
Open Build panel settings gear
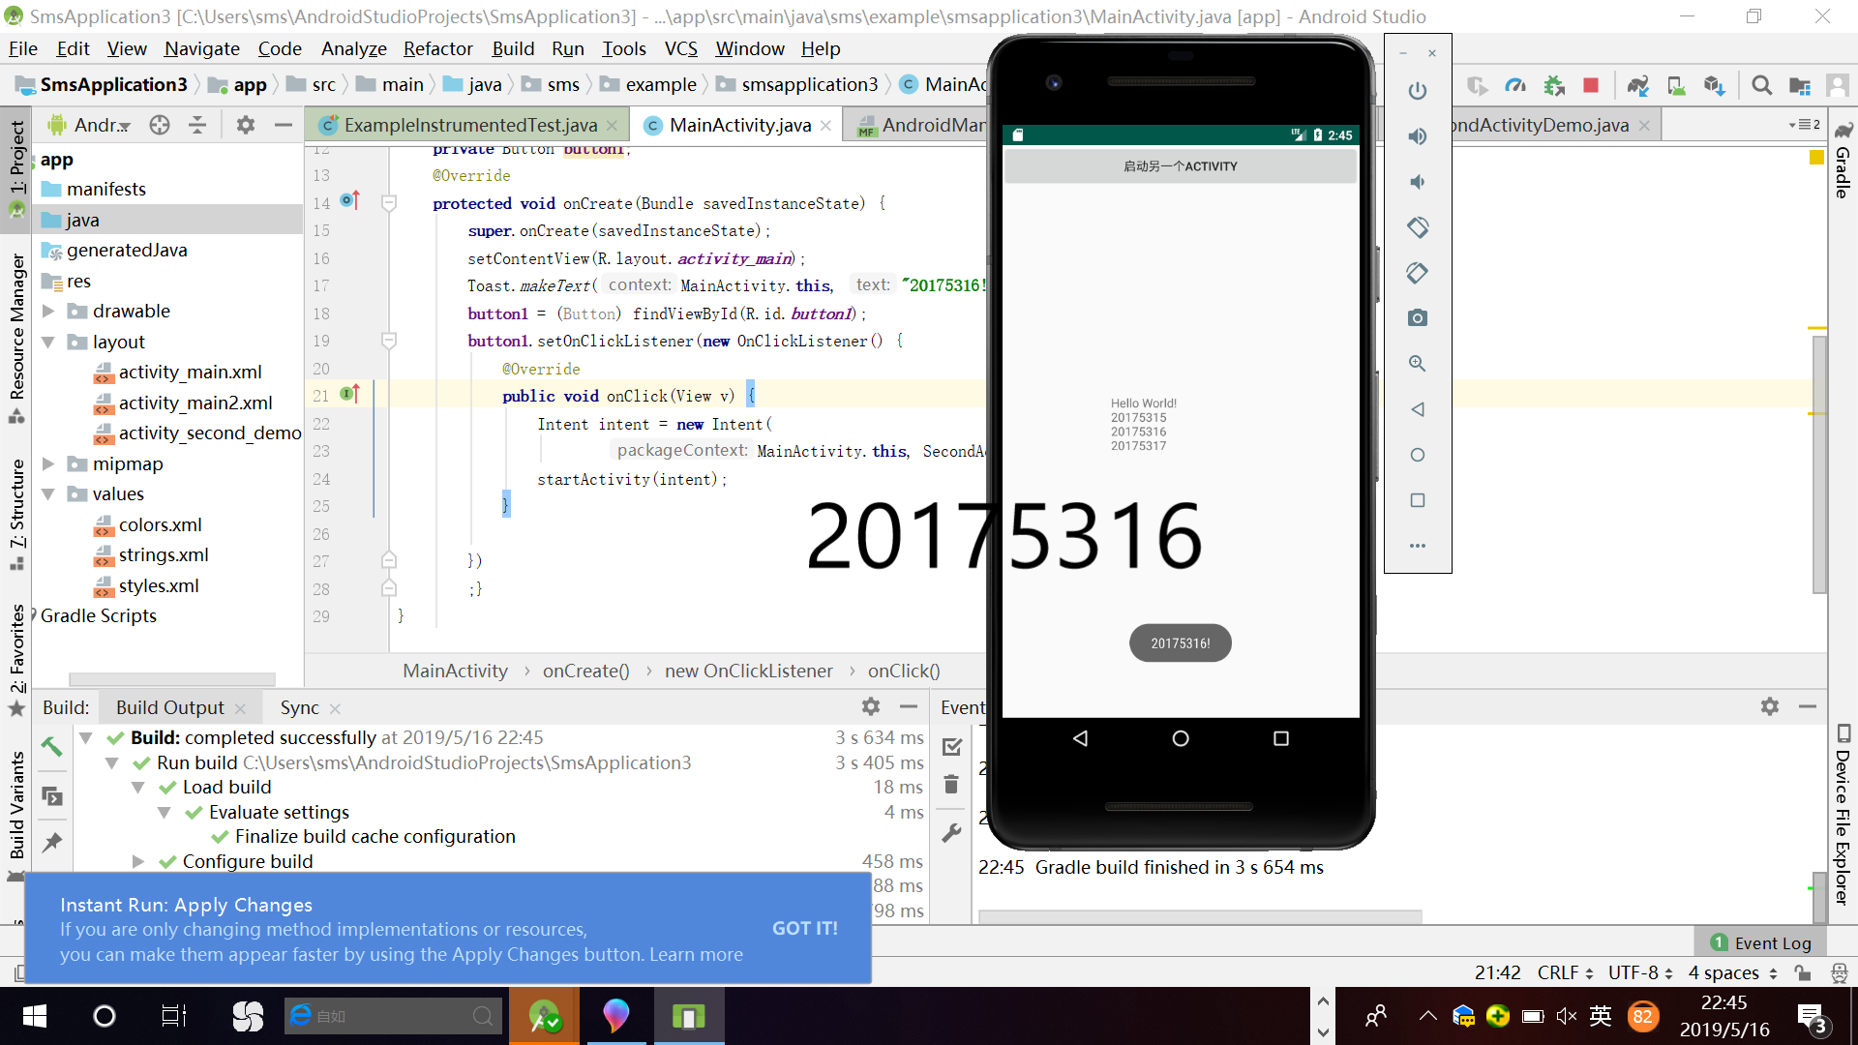coord(870,706)
